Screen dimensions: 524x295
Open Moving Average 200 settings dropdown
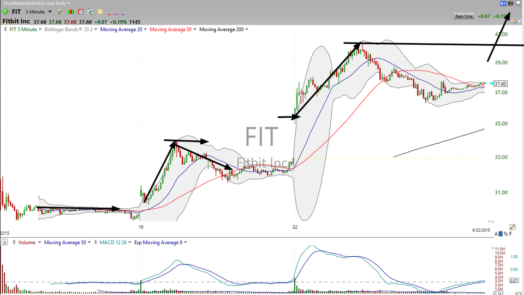pyautogui.click(x=247, y=29)
